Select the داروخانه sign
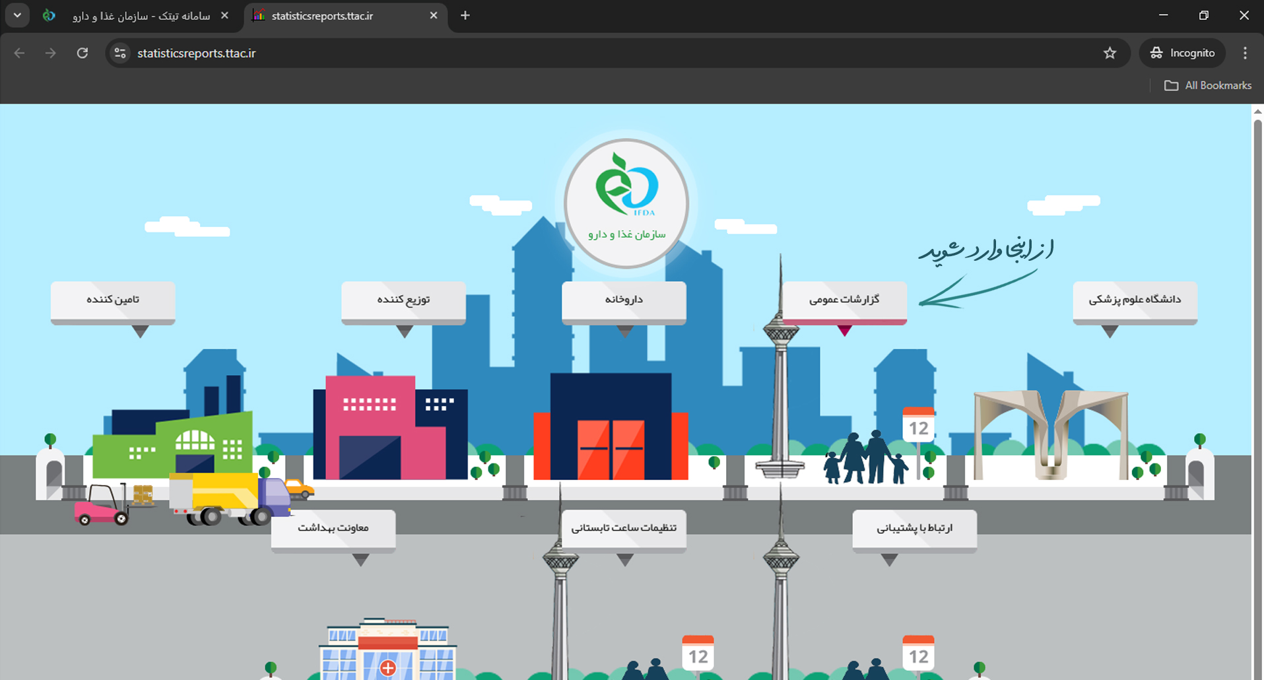The image size is (1264, 680). (624, 300)
